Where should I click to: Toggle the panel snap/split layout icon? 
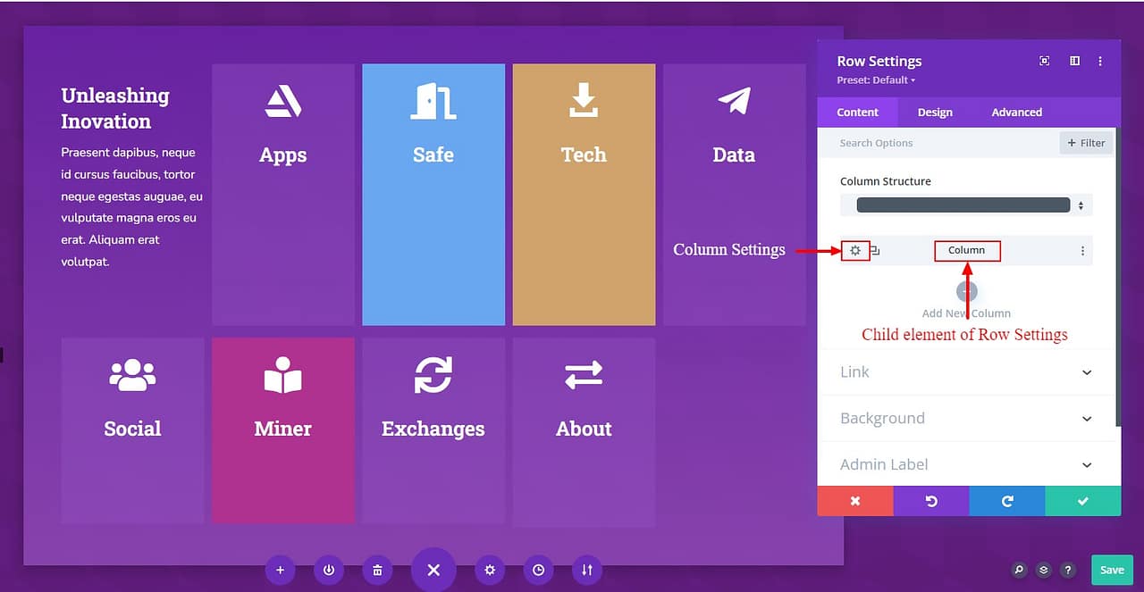(x=1074, y=61)
